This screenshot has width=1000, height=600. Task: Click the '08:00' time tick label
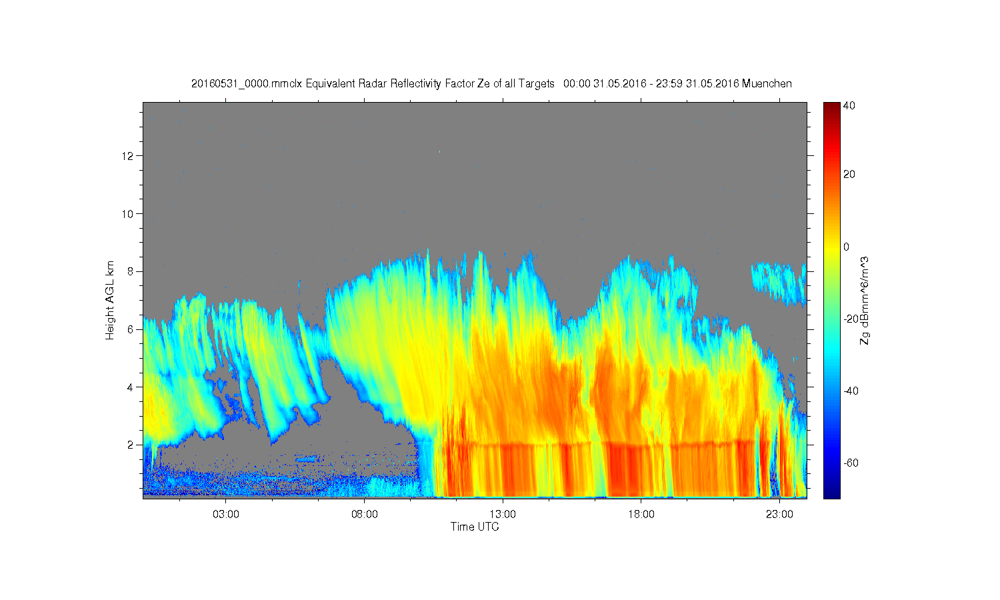pos(364,515)
